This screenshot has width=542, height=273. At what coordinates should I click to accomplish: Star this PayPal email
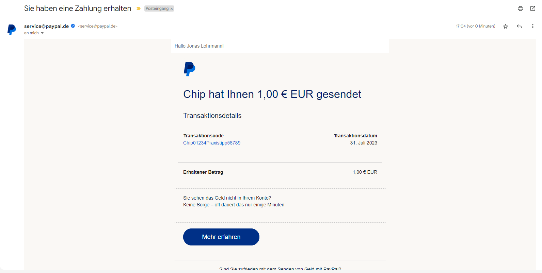506,27
